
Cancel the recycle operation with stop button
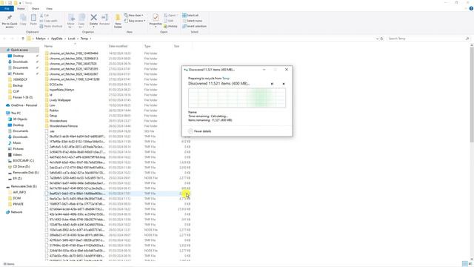[284, 84]
